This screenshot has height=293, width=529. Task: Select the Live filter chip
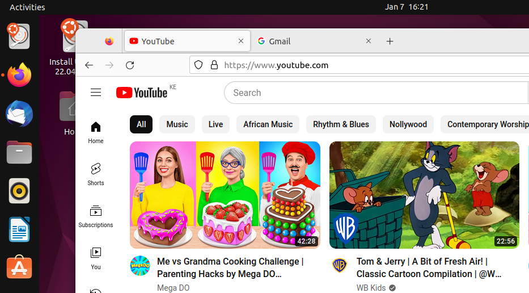pyautogui.click(x=215, y=124)
